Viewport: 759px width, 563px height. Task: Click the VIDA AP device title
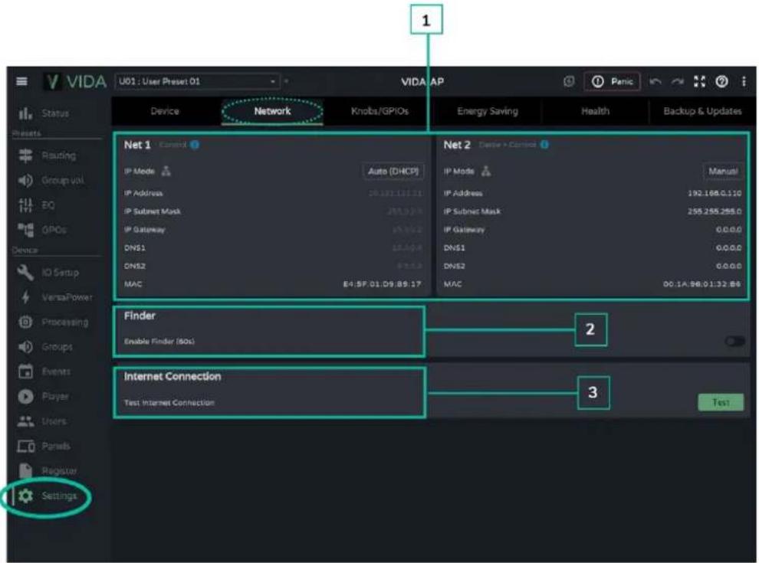point(422,82)
